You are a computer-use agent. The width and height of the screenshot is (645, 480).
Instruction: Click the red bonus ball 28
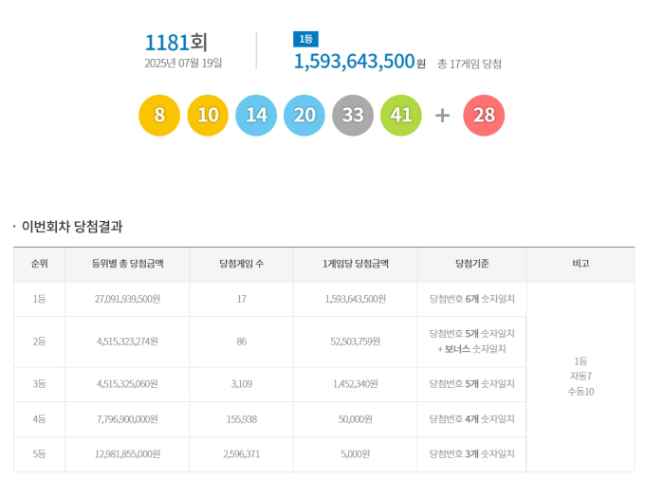484,115
